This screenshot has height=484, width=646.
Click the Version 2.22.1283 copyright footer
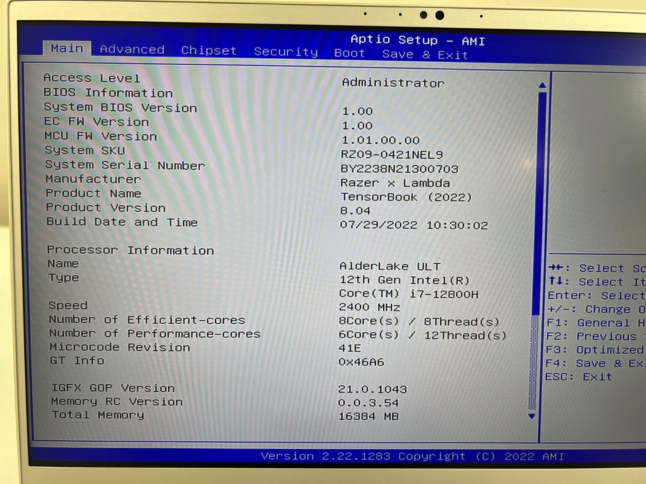coord(412,456)
